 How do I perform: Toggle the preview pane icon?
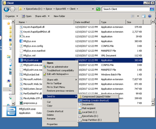144,16
